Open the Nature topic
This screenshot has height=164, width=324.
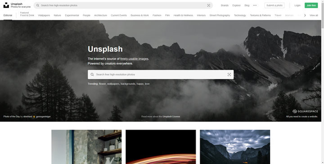click(57, 15)
